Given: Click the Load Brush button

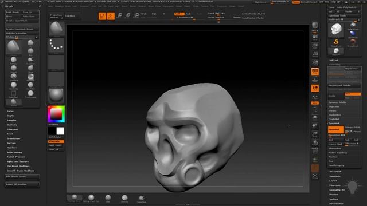Looking at the screenshot, I should (x=13, y=12).
